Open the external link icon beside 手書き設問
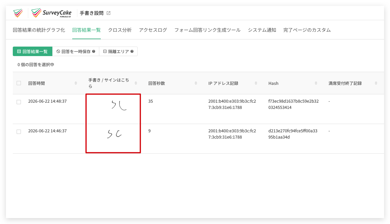390x224 pixels. coord(108,13)
